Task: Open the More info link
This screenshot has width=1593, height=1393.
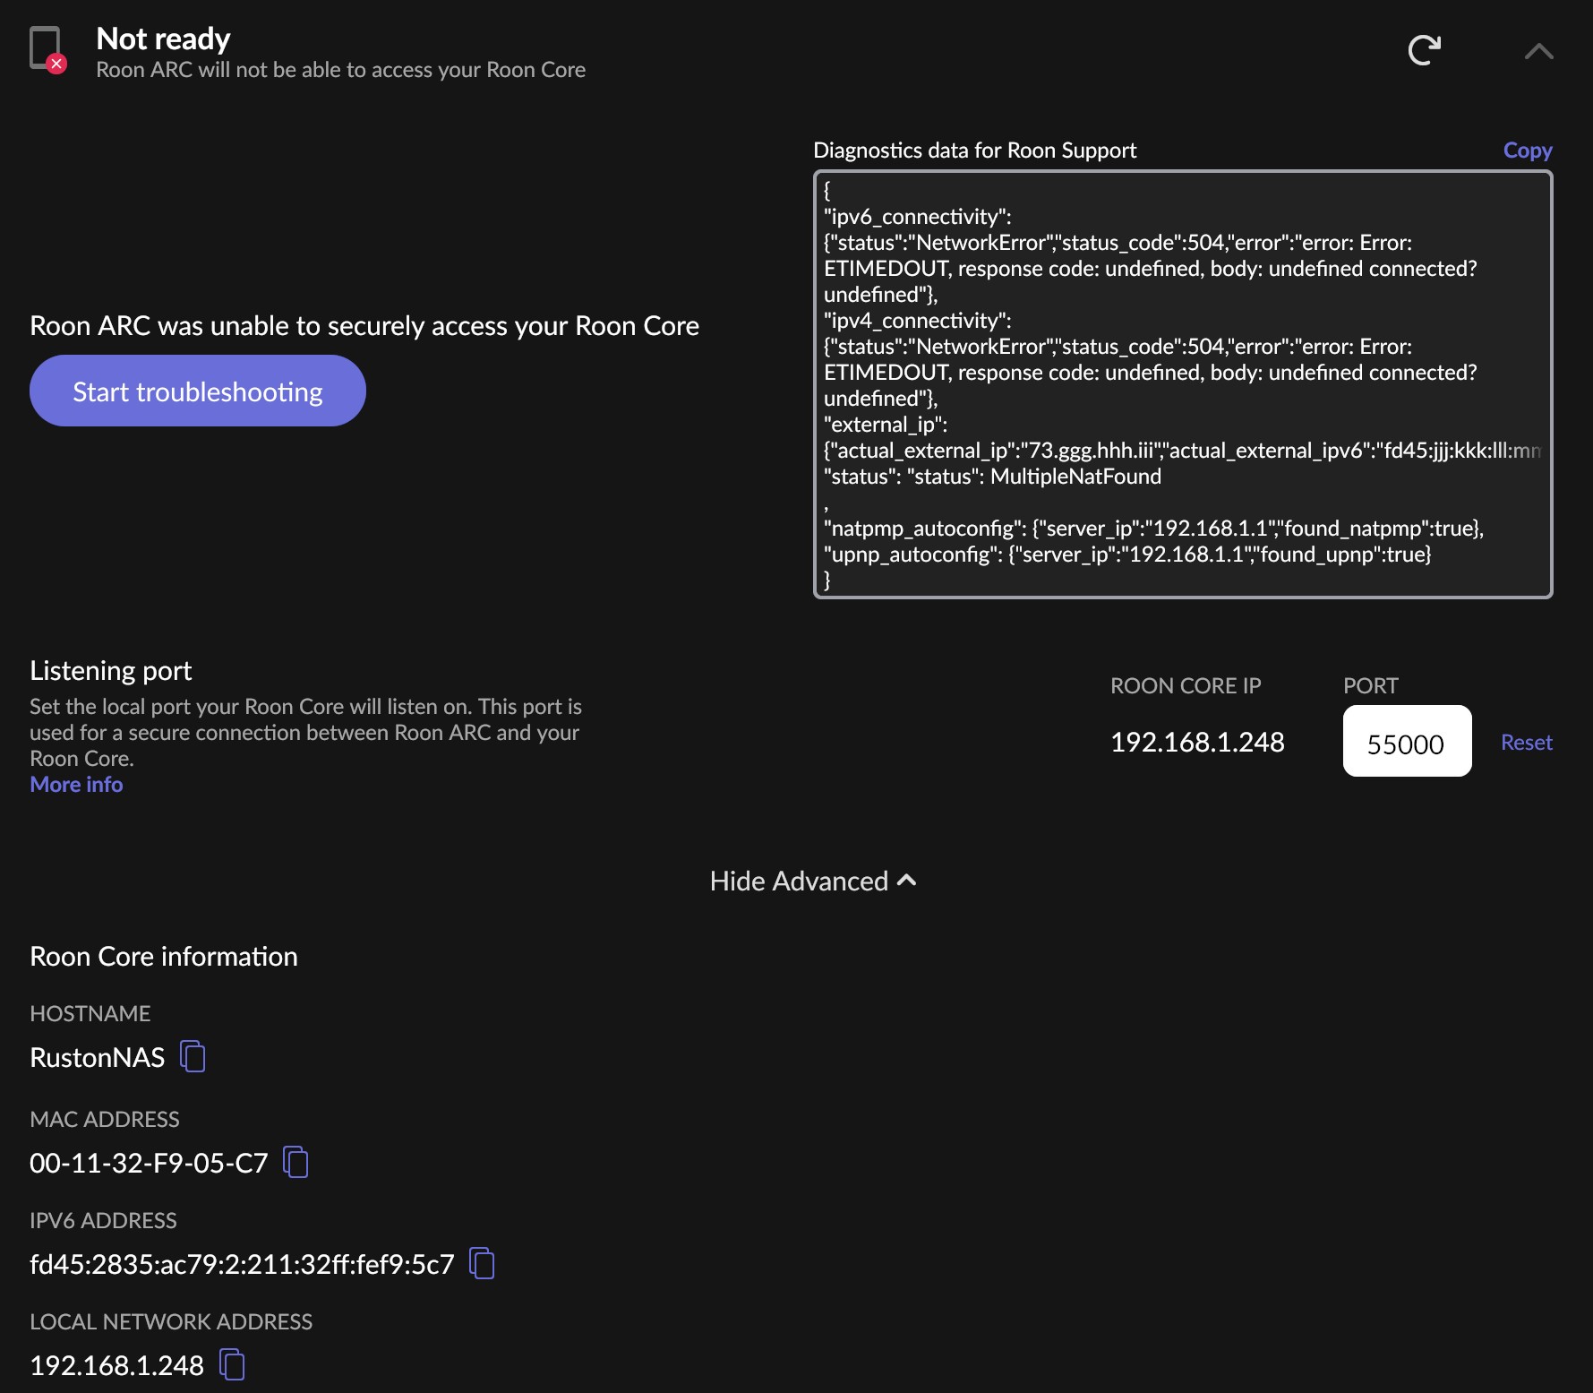Action: (x=76, y=784)
